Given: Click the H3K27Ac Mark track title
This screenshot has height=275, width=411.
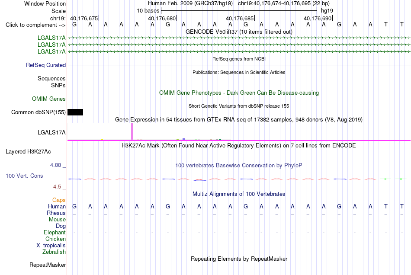Looking at the screenshot, I should 239,146.
